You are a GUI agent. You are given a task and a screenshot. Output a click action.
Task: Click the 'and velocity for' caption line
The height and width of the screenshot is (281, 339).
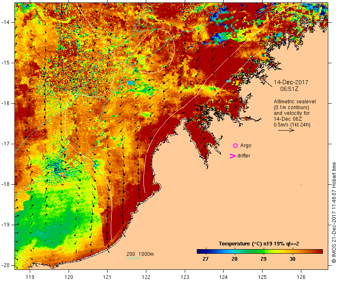click(x=291, y=113)
